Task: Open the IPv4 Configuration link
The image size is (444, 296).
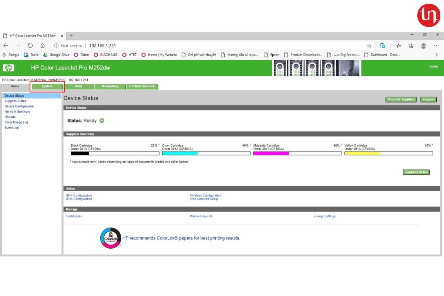Action: click(x=79, y=196)
